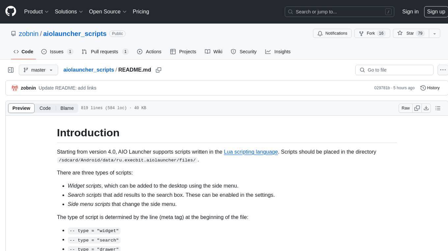
Task: Focus the Go to file field
Action: tap(394, 70)
